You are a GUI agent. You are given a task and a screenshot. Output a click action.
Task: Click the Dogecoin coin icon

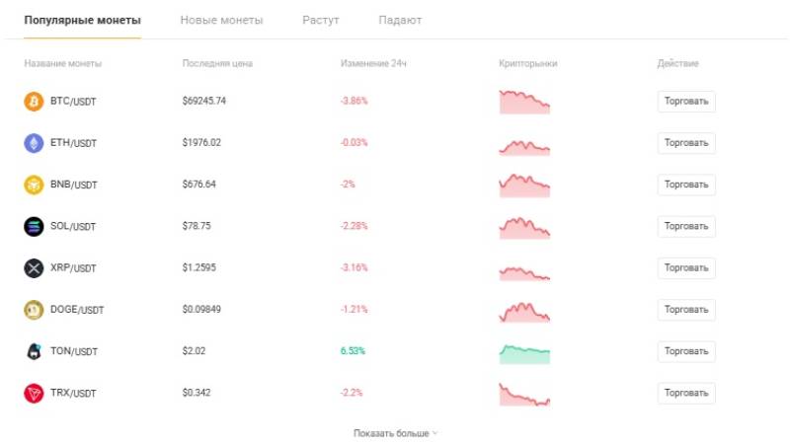click(34, 310)
